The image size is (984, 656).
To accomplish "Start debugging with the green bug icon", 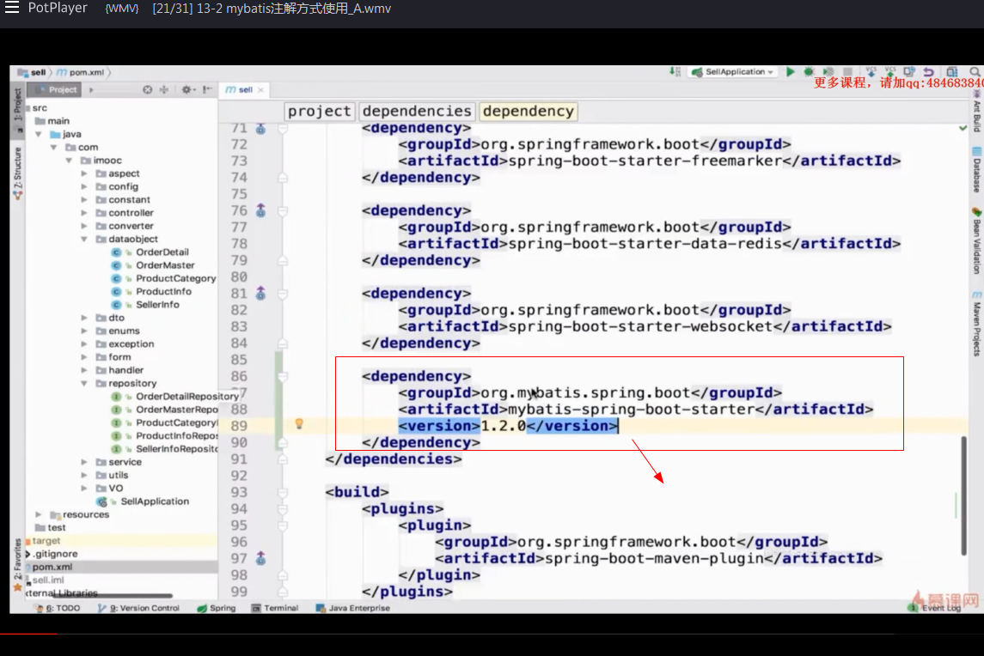I will point(809,71).
